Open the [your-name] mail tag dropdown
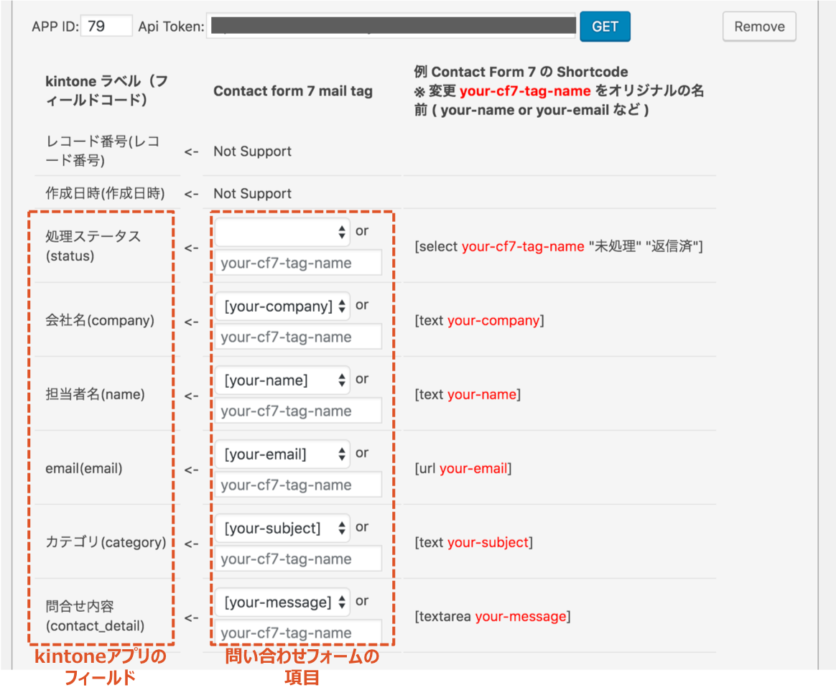This screenshot has width=836, height=698. pyautogui.click(x=282, y=380)
